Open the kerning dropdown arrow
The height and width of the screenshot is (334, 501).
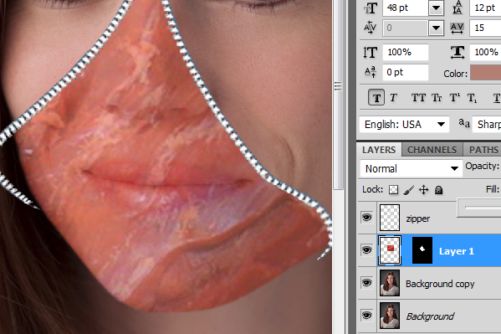[436, 28]
